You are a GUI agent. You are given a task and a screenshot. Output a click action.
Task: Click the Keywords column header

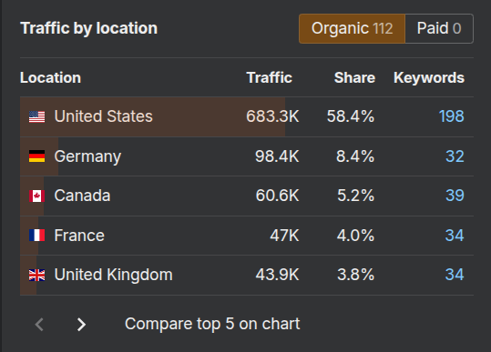pos(429,78)
